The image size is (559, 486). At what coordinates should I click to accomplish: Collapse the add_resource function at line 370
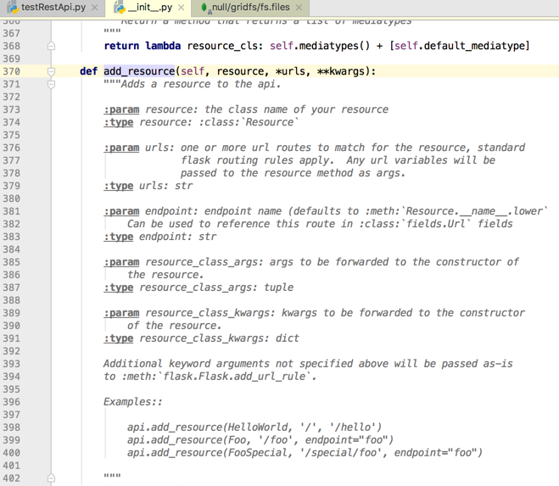coord(52,71)
